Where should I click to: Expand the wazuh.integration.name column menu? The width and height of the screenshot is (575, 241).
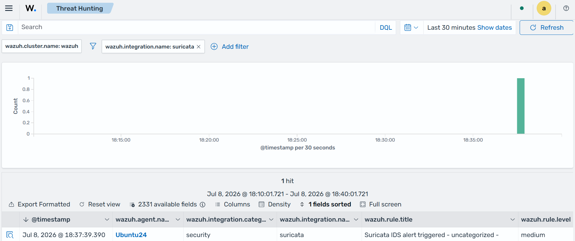[356, 219]
